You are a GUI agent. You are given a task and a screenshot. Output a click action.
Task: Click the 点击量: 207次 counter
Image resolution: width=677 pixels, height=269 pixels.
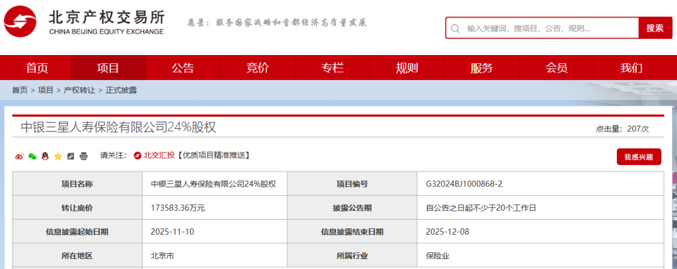622,129
